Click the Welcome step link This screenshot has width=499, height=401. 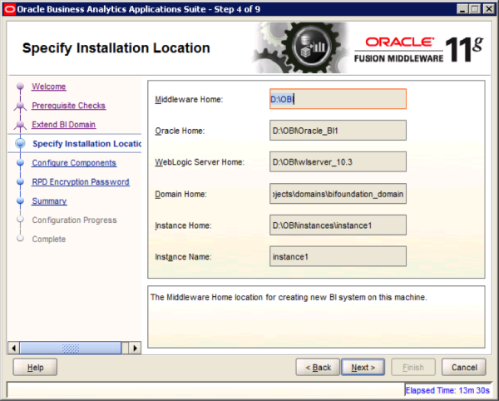coord(49,87)
